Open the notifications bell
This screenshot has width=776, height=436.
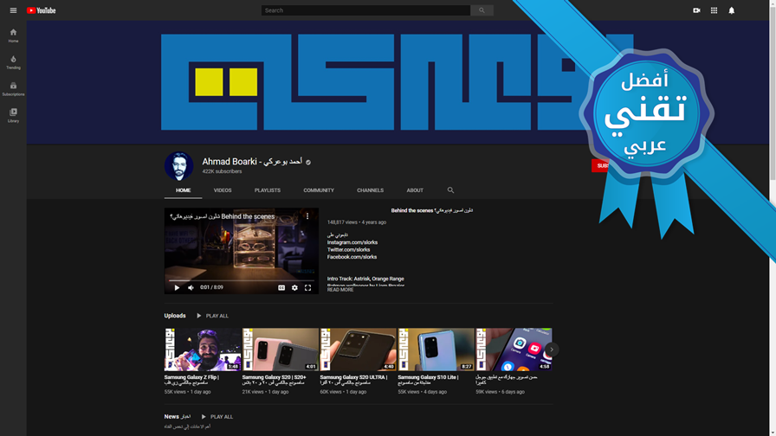732,10
